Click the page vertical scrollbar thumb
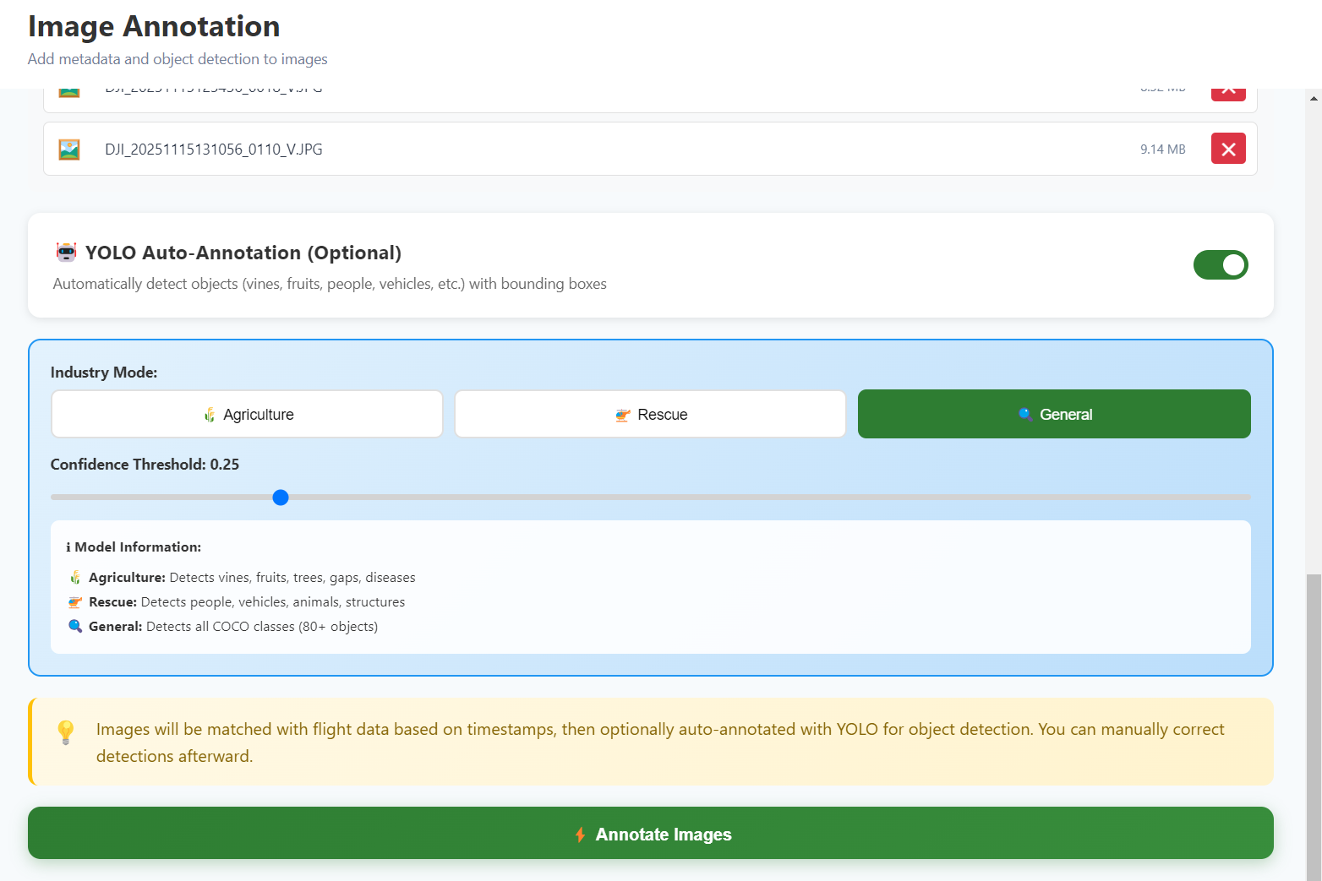The height and width of the screenshot is (881, 1322). (1314, 726)
